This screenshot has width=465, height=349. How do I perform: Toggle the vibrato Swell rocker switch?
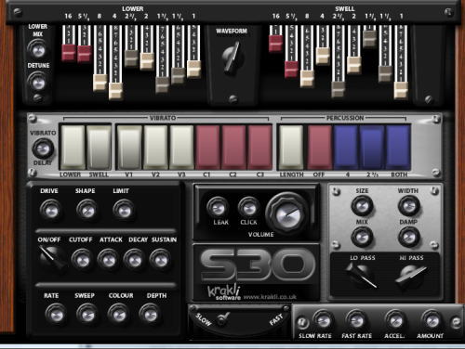click(99, 148)
